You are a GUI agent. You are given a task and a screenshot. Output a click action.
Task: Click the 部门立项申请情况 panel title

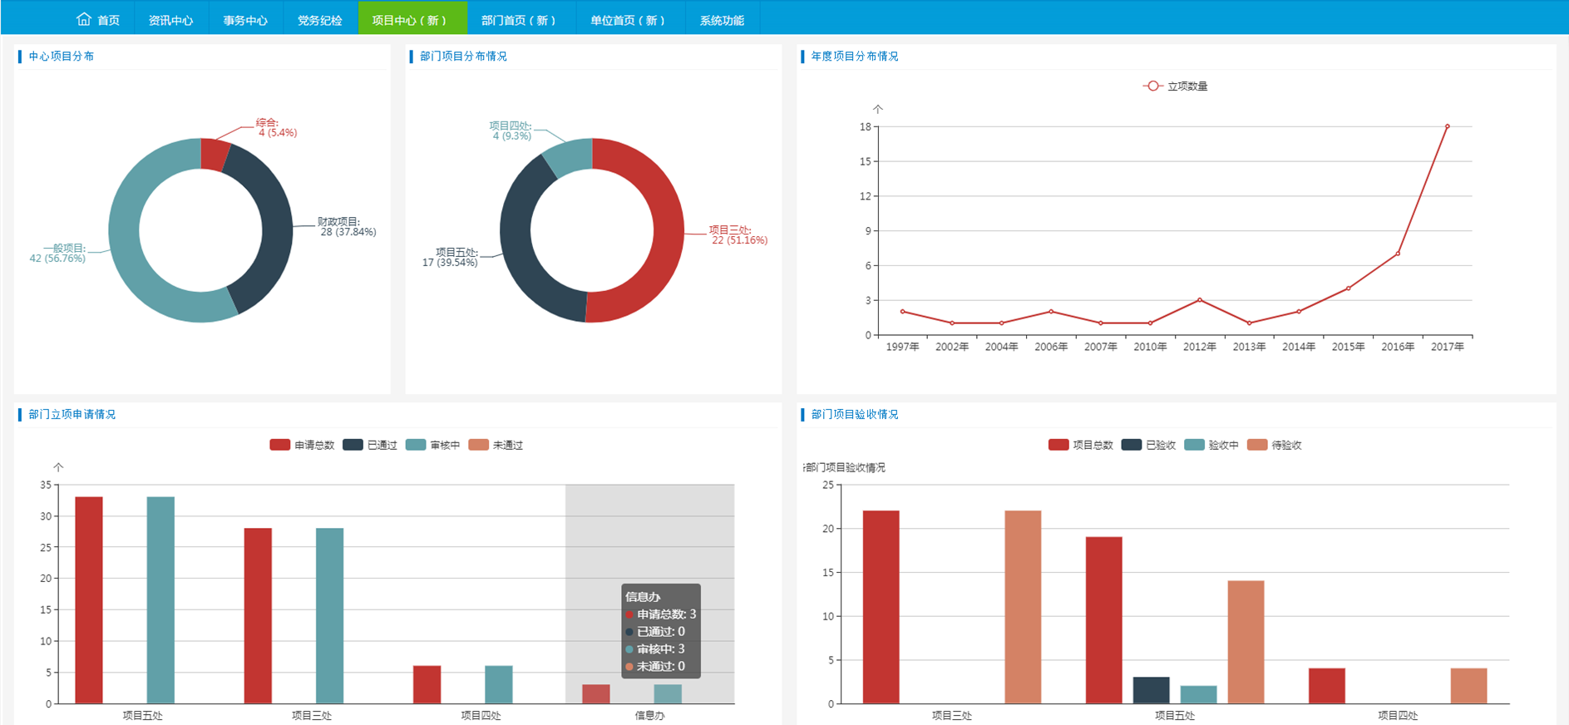pos(72,414)
